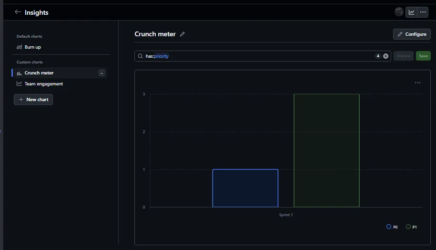436x250 pixels.
Task: Go back using the Insights arrow
Action: click(x=18, y=12)
